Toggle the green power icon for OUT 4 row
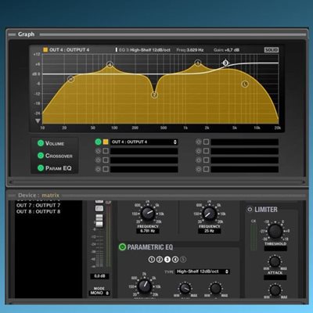This screenshot has height=313, width=313. click(98, 142)
